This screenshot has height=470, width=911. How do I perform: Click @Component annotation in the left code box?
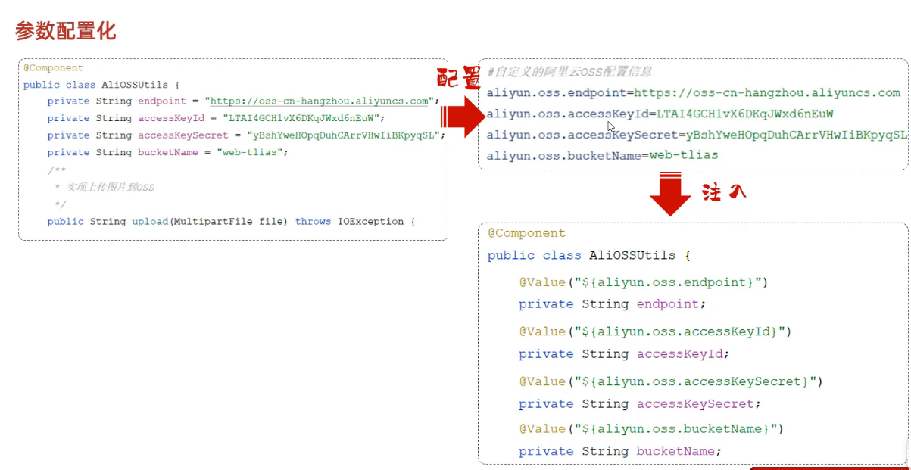pyautogui.click(x=53, y=68)
